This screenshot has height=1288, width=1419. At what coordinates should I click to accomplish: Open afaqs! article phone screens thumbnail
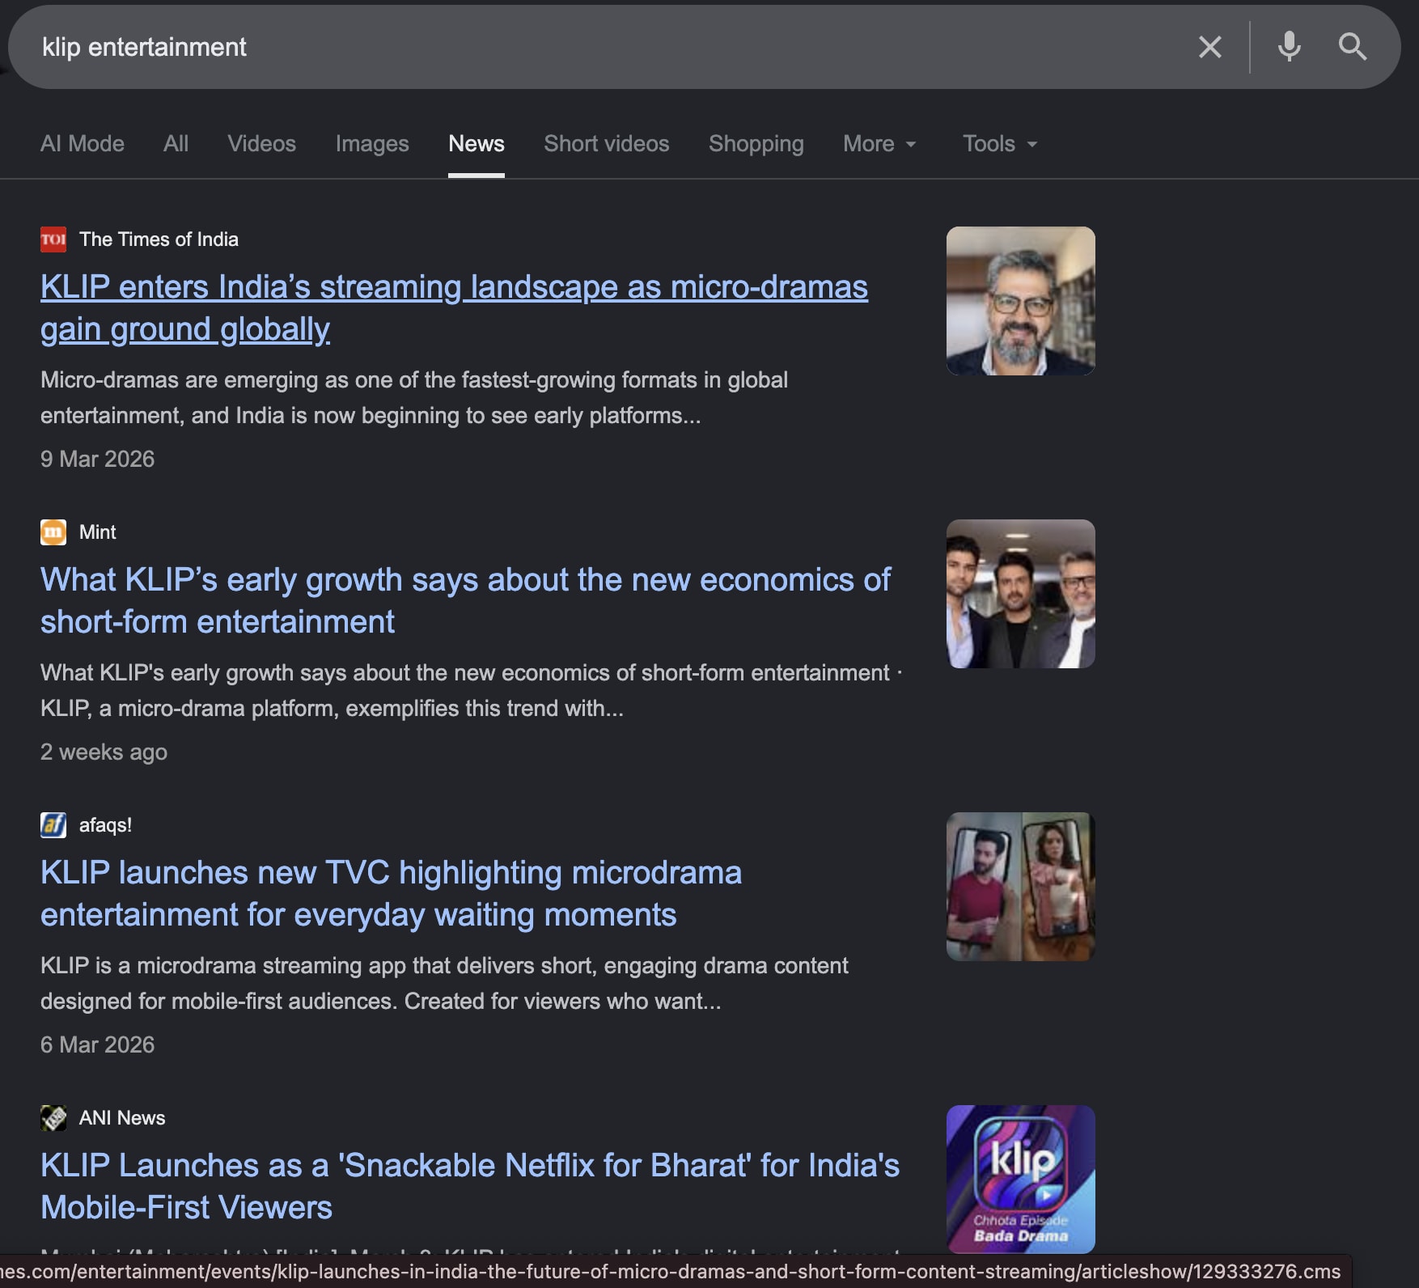[x=1021, y=887]
